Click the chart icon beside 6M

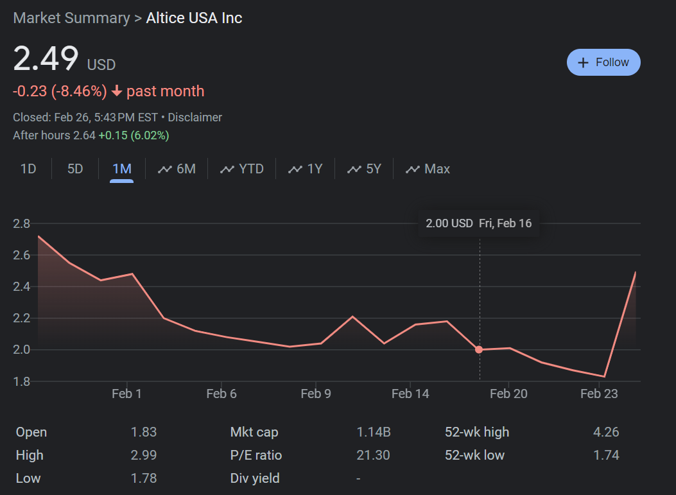coord(165,169)
